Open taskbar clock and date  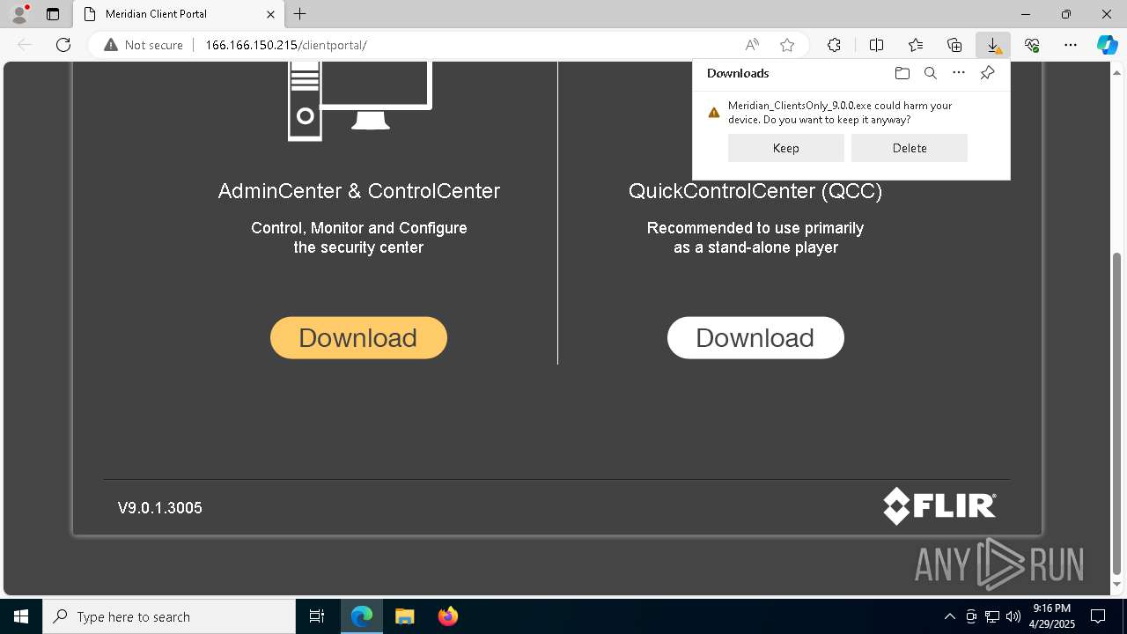[1052, 616]
